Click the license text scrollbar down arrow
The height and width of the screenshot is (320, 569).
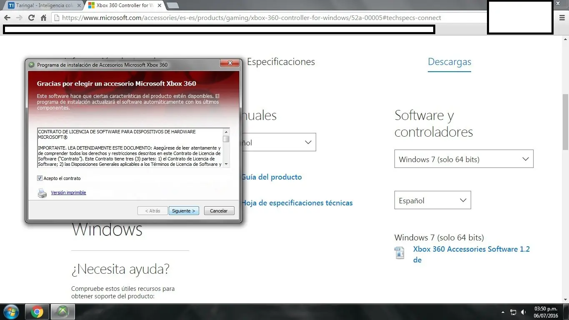point(226,164)
